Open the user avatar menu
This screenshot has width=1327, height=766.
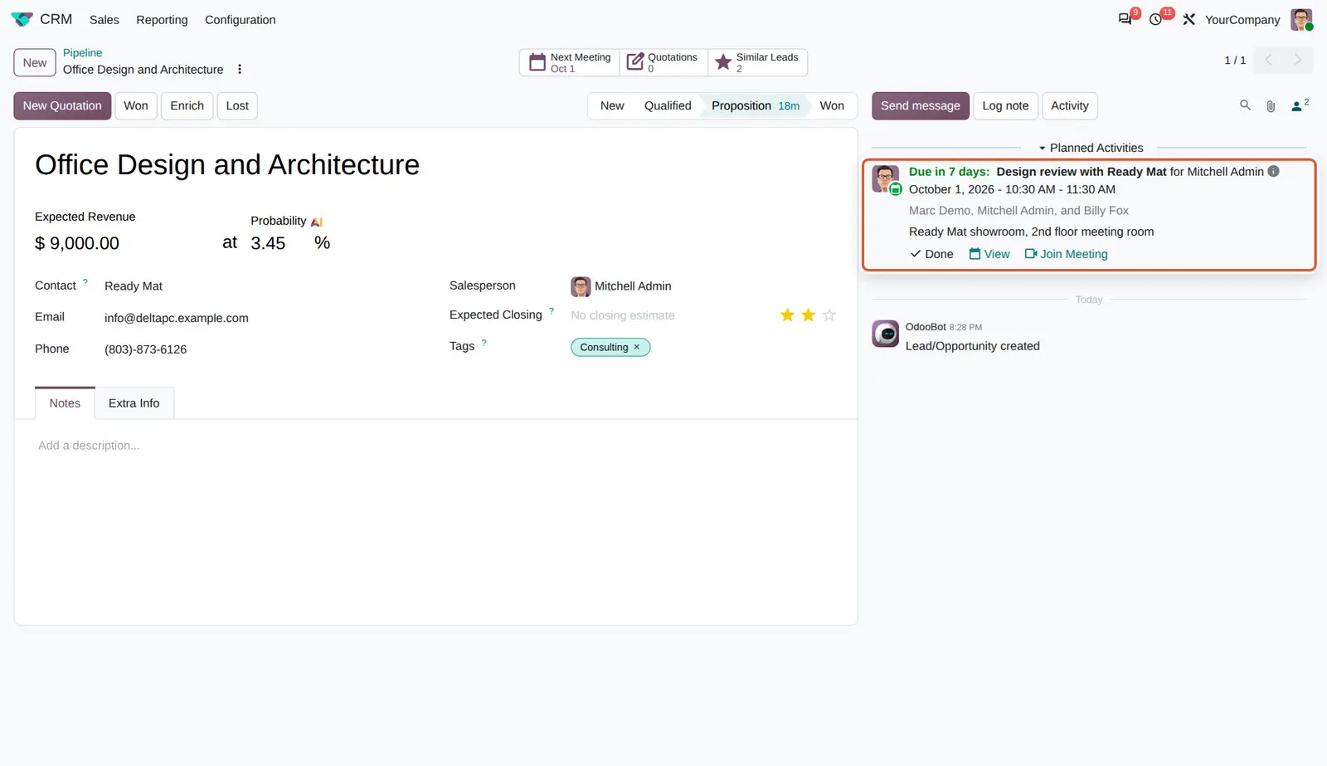pyautogui.click(x=1301, y=19)
